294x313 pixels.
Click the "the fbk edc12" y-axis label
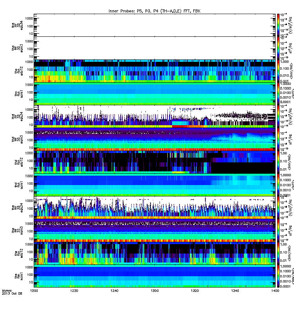pyautogui.click(x=19, y=253)
